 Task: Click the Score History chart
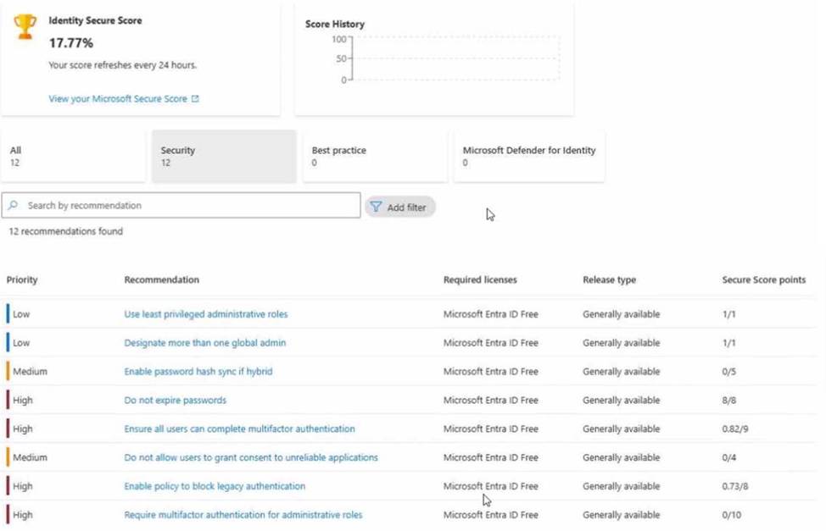tap(455, 59)
